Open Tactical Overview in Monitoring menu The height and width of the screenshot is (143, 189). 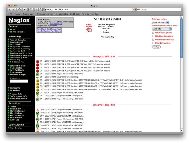[18, 40]
